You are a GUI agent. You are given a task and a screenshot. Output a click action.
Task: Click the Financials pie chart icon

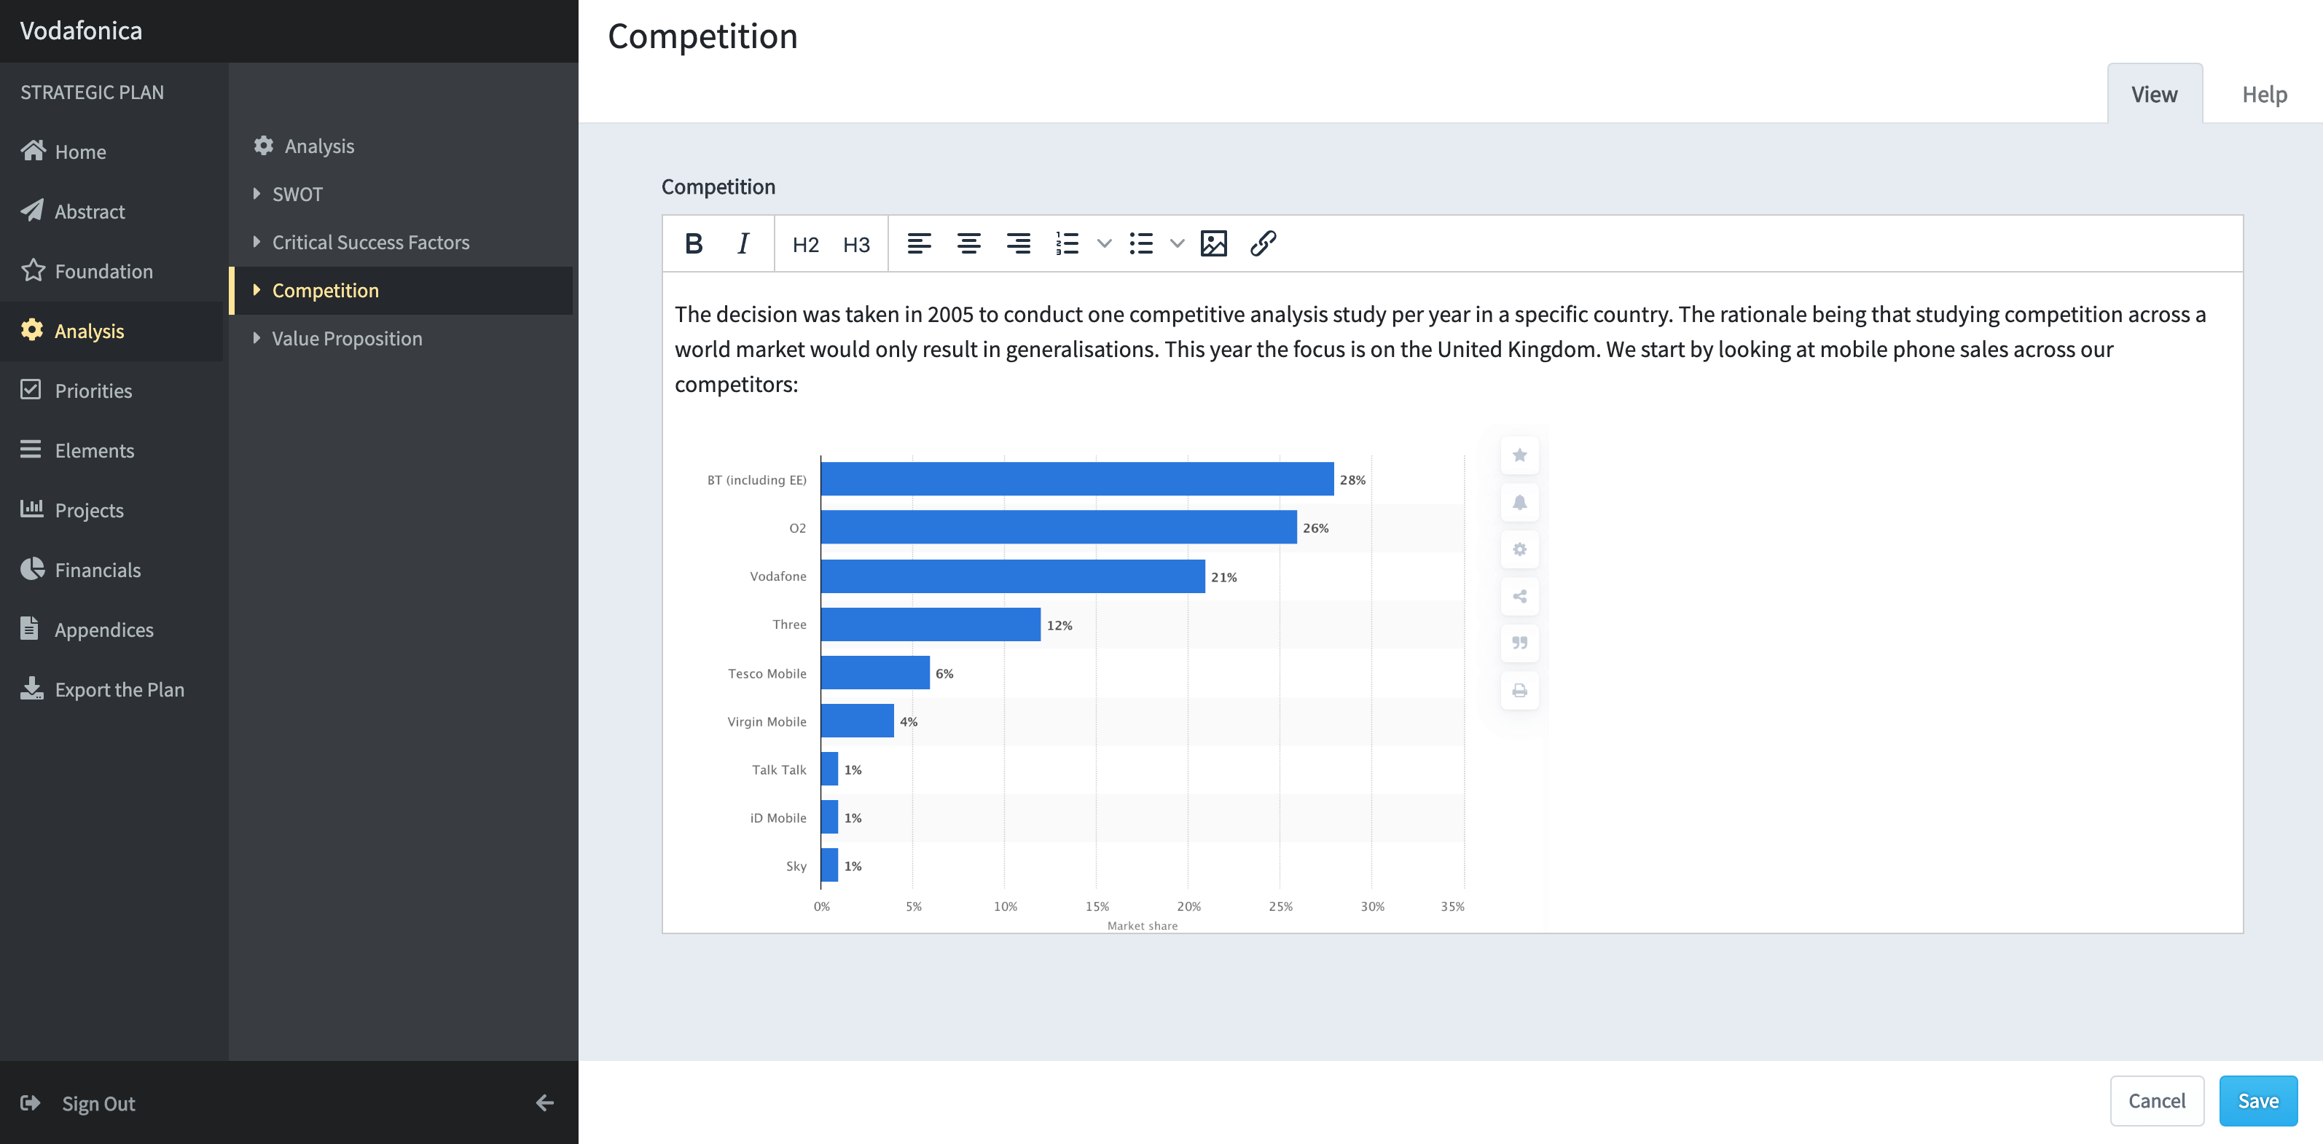33,568
